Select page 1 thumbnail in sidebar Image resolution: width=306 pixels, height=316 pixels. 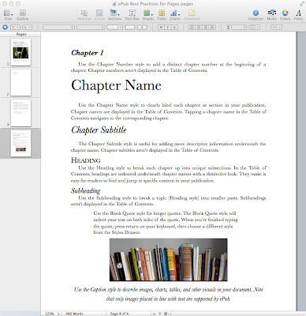click(21, 52)
